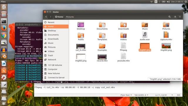Screen dimensions: 188x106
Task: Open Pictures in the sidebar
Action: click(56, 47)
